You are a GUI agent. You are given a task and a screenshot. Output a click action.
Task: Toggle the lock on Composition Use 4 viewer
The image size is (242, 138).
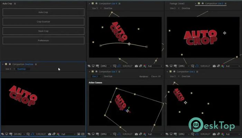(x=96, y=3)
